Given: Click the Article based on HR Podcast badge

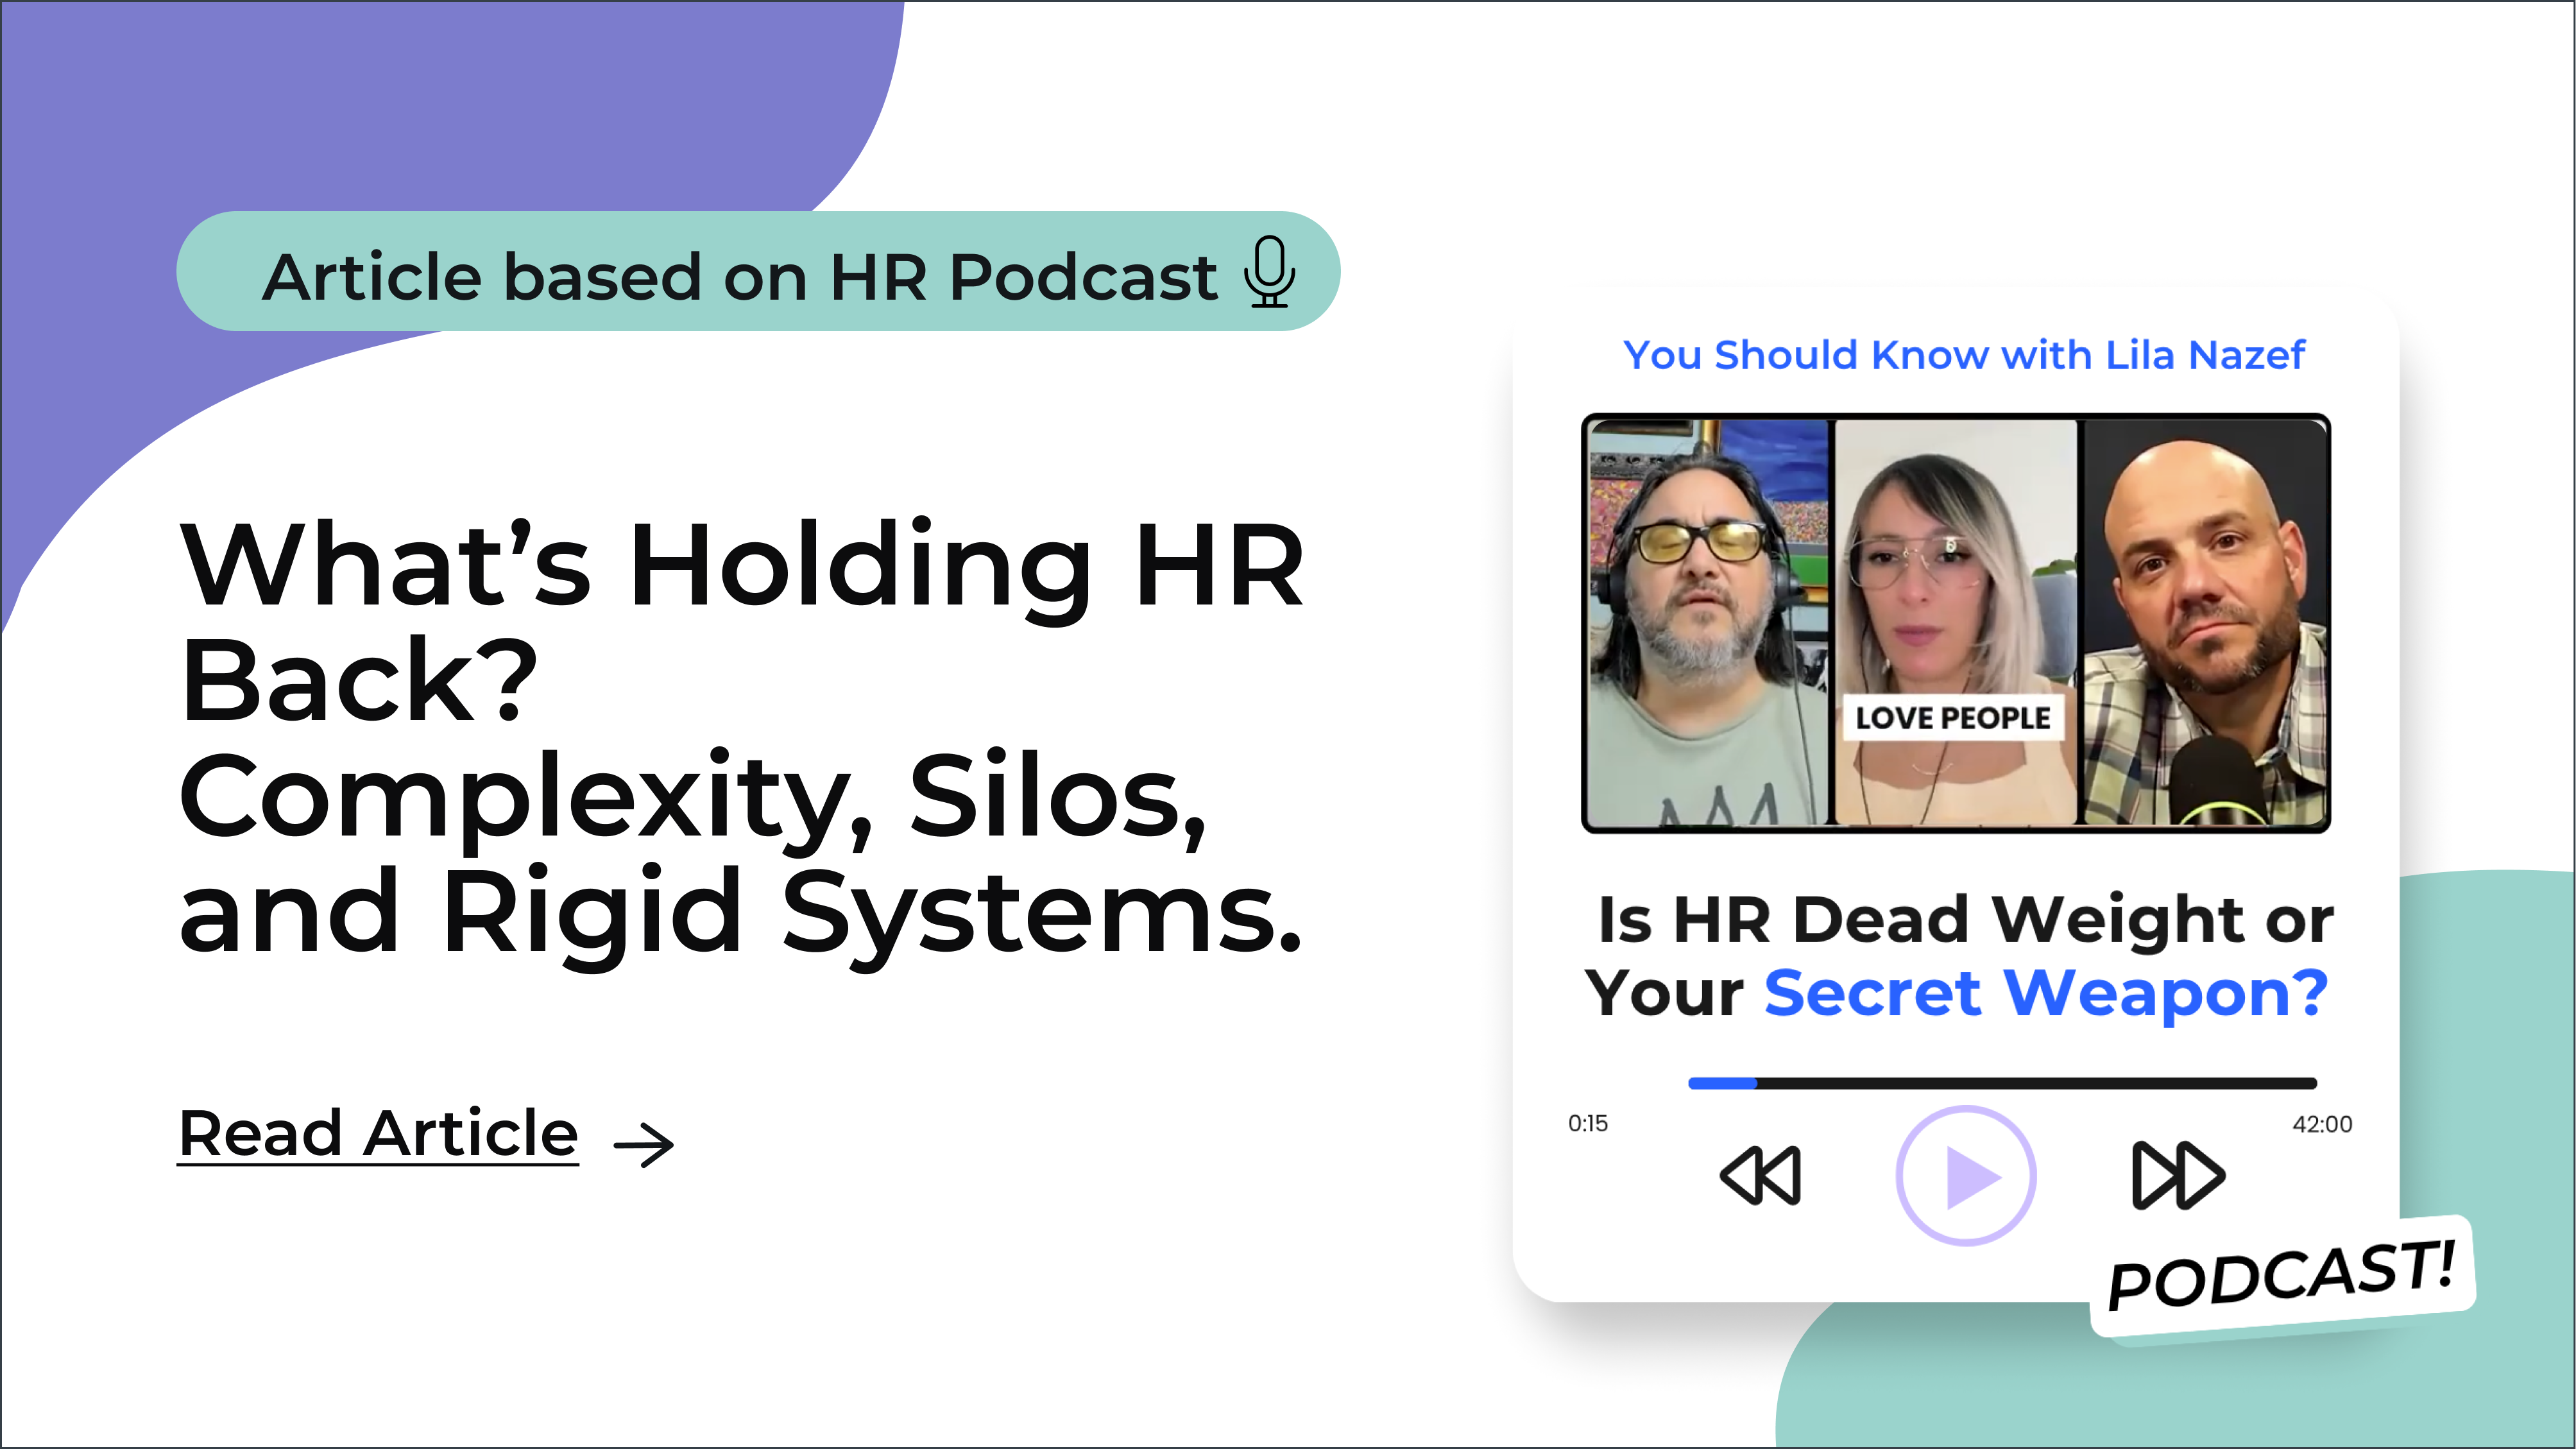Looking at the screenshot, I should [740, 273].
